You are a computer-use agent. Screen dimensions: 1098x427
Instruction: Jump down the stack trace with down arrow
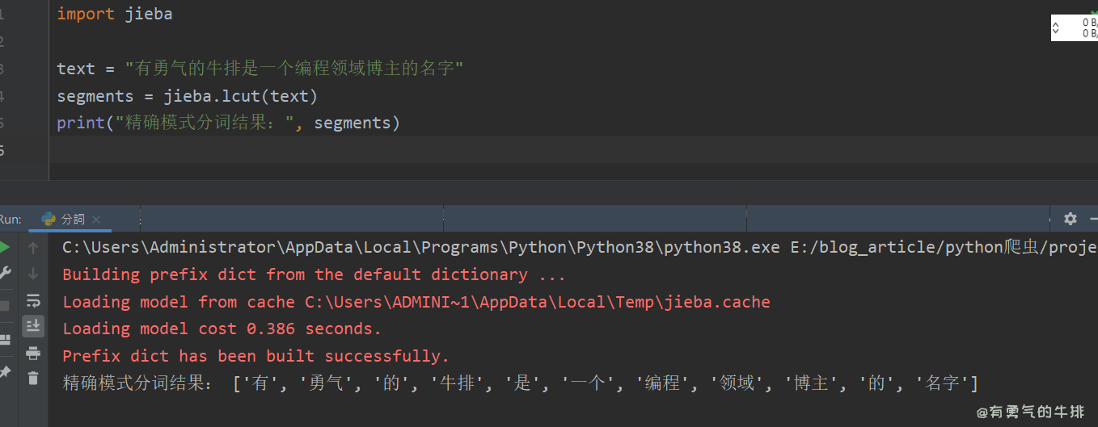tap(33, 274)
